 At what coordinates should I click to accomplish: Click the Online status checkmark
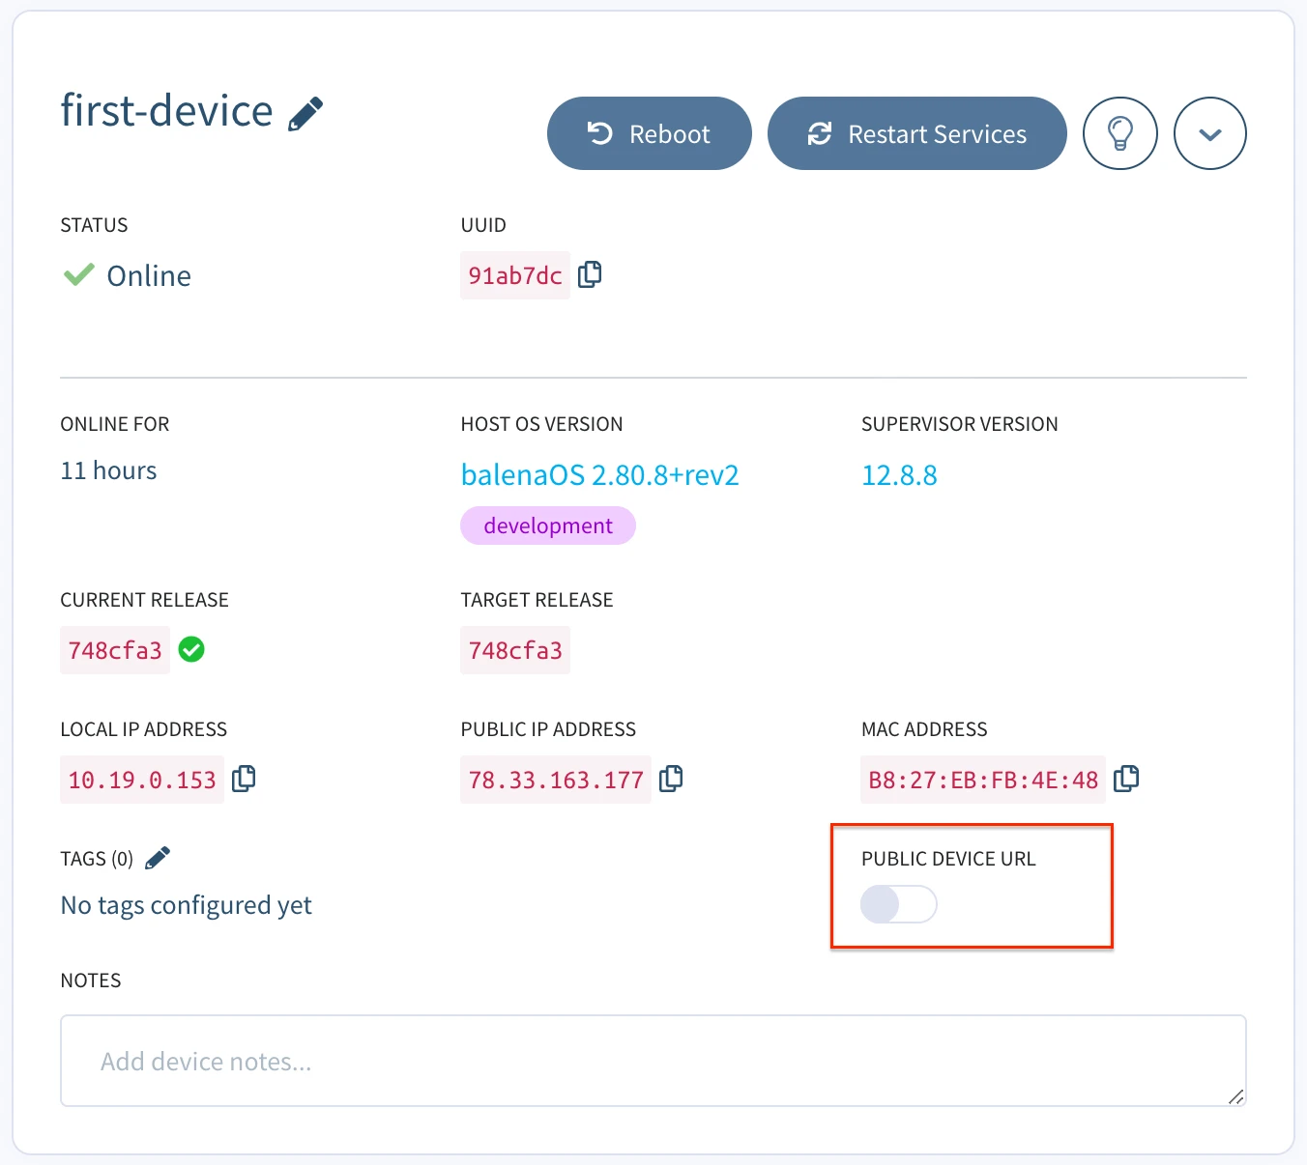point(79,275)
